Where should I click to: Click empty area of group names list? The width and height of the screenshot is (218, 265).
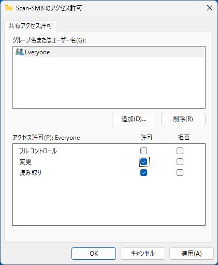click(109, 82)
